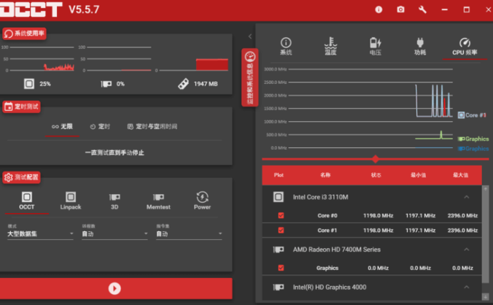Viewport: 493px width, 305px height.
Task: Click the GPU usage card icon
Action: tap(106, 84)
